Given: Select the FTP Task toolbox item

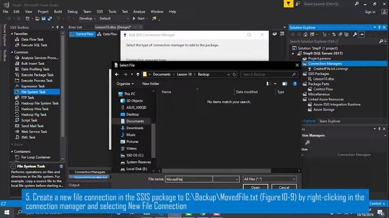Looking at the screenshot, I should [27, 97].
